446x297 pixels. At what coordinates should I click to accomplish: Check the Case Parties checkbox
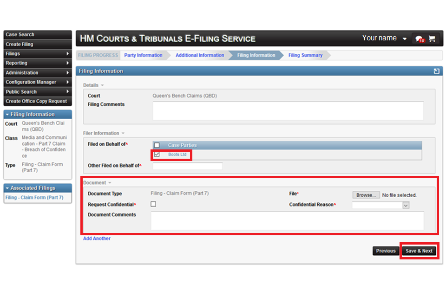tap(157, 145)
